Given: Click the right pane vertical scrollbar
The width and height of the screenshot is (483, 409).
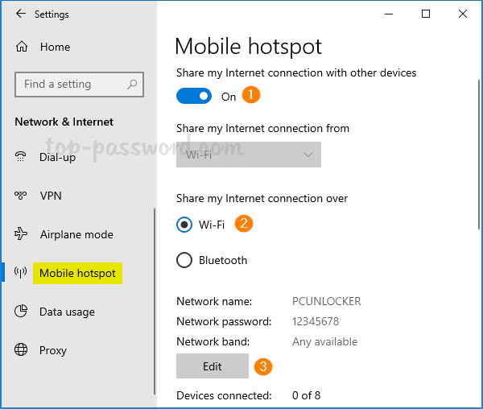Looking at the screenshot, I should [479, 155].
